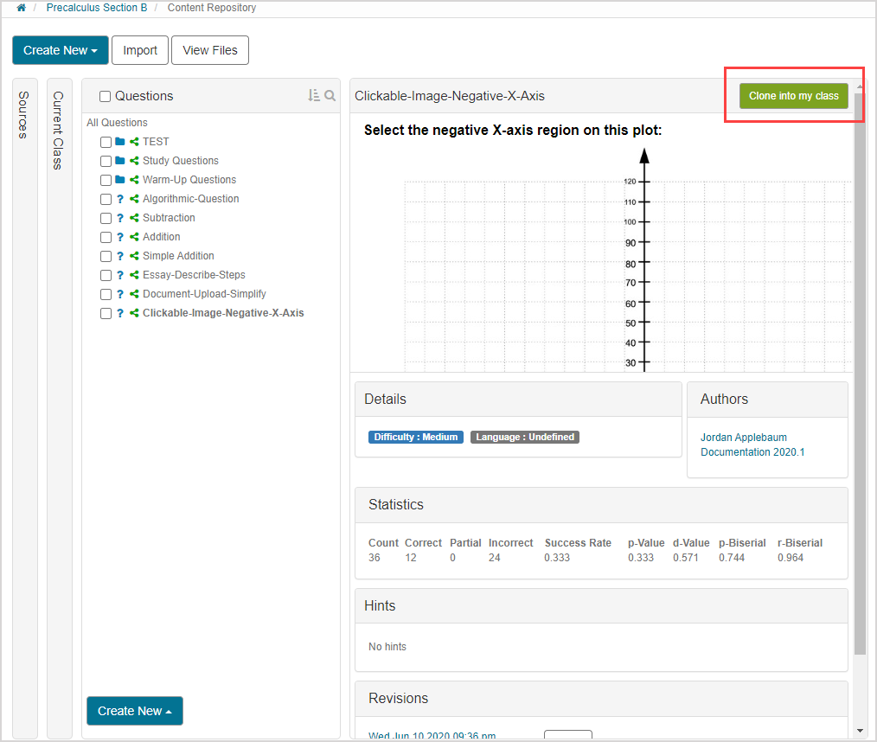Open the top Create New dropdown
877x742 pixels.
[x=60, y=50]
